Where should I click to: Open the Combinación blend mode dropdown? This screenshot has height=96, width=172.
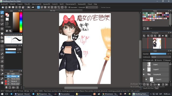[161, 57]
